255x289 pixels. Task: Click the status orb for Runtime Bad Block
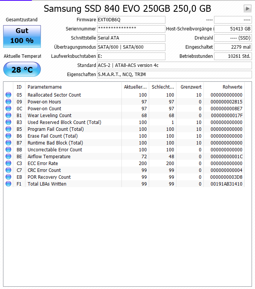(8, 143)
